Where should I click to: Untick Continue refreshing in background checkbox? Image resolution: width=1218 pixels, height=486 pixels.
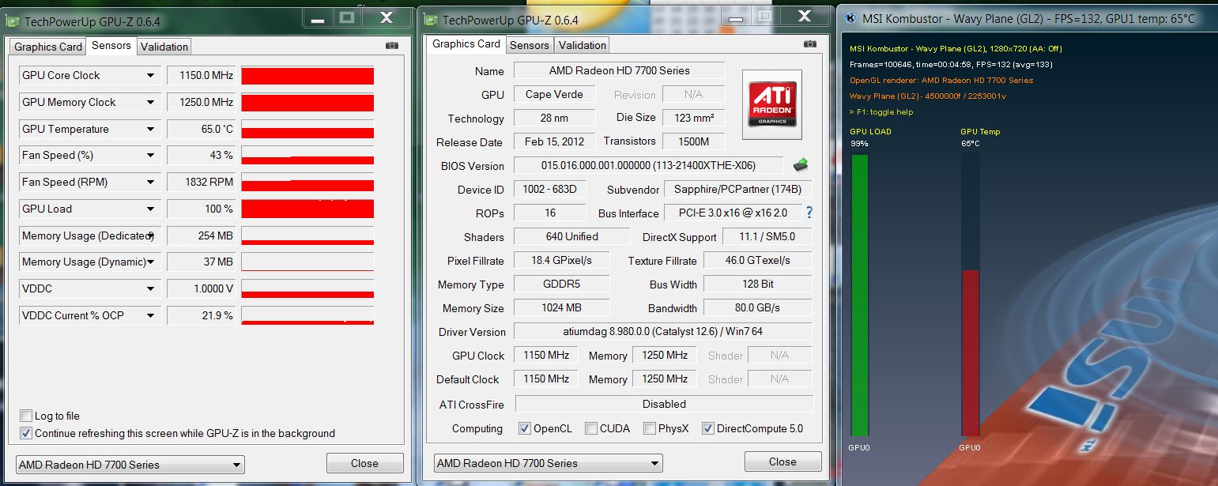pyautogui.click(x=26, y=433)
